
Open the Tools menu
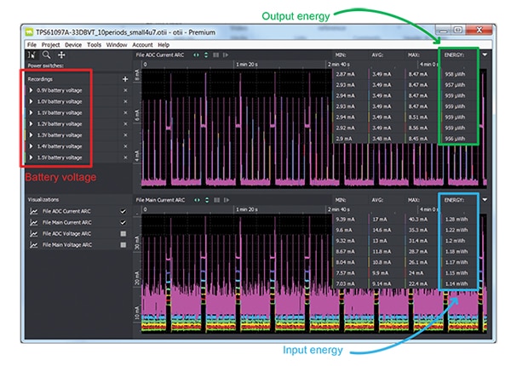click(94, 44)
